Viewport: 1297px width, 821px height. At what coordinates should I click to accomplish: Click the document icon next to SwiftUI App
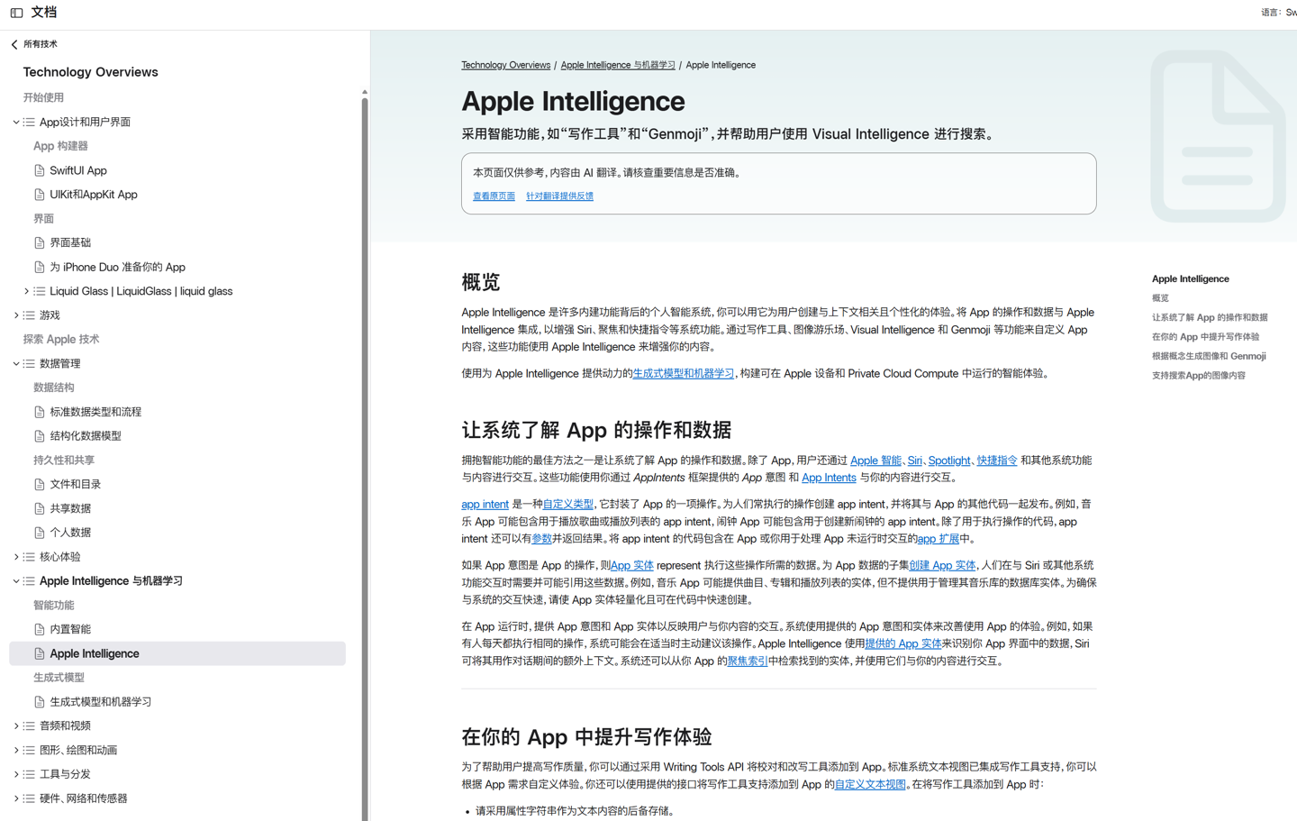point(40,170)
